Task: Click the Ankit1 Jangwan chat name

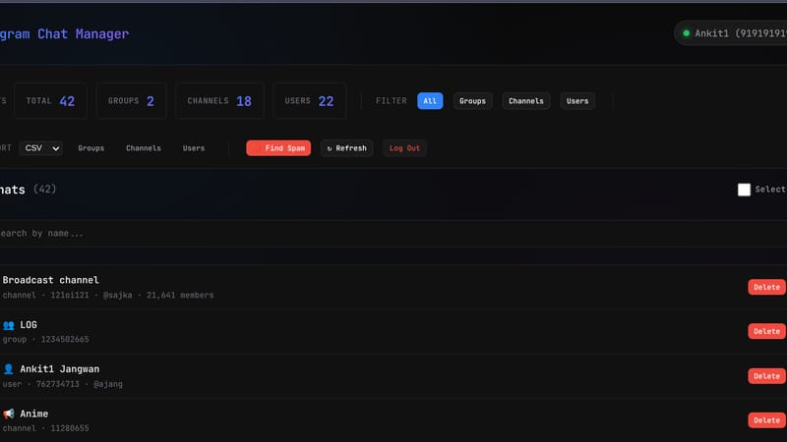Action: click(x=60, y=369)
